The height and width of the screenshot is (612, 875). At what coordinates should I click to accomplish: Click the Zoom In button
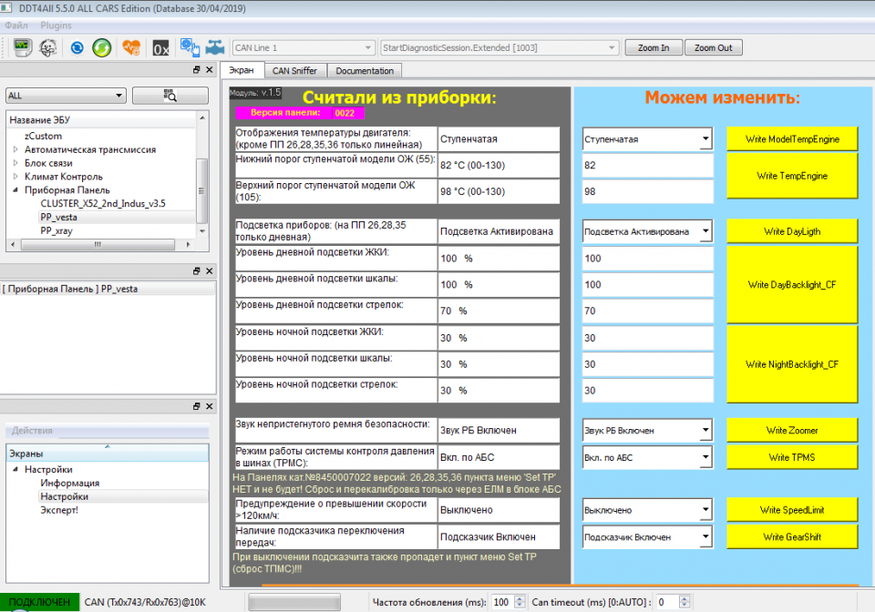653,47
